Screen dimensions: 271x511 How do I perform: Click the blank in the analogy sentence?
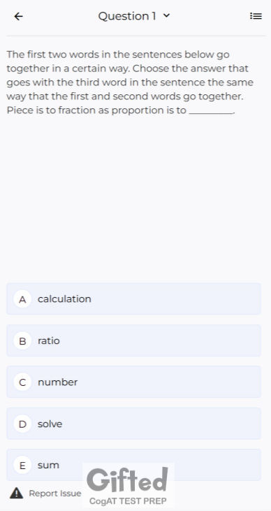[211, 111]
